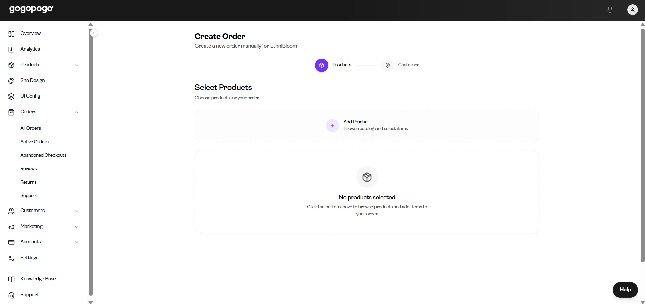Click the Products box icon in sidebar
Screen dimensions: 645x305
(11, 65)
